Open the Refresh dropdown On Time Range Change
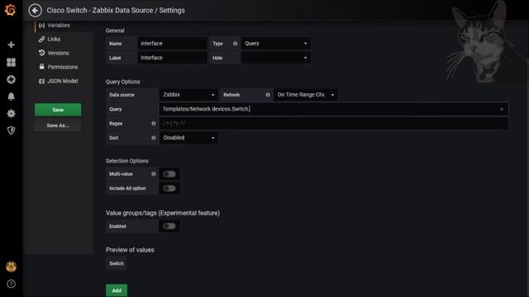This screenshot has height=297, width=529. [x=305, y=95]
